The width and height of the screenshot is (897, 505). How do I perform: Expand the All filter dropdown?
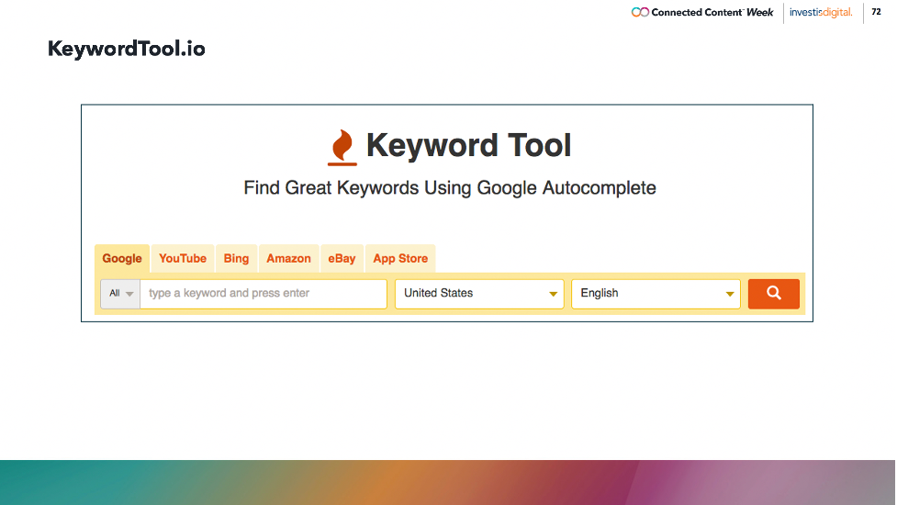[121, 294]
